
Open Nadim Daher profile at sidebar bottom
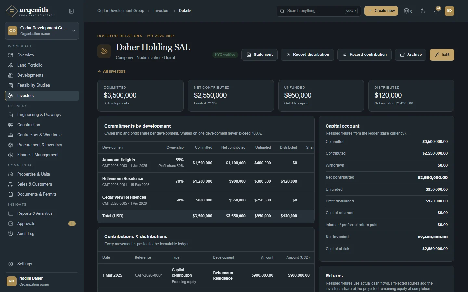42,281
